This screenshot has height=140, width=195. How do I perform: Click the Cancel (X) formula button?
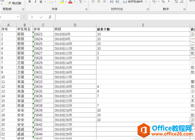tap(32, 17)
